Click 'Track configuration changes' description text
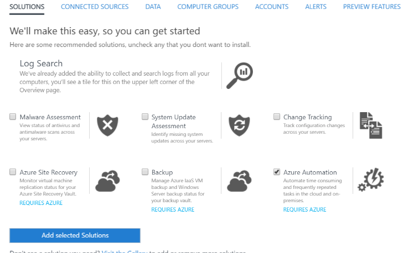The image size is (414, 253). click(x=314, y=129)
